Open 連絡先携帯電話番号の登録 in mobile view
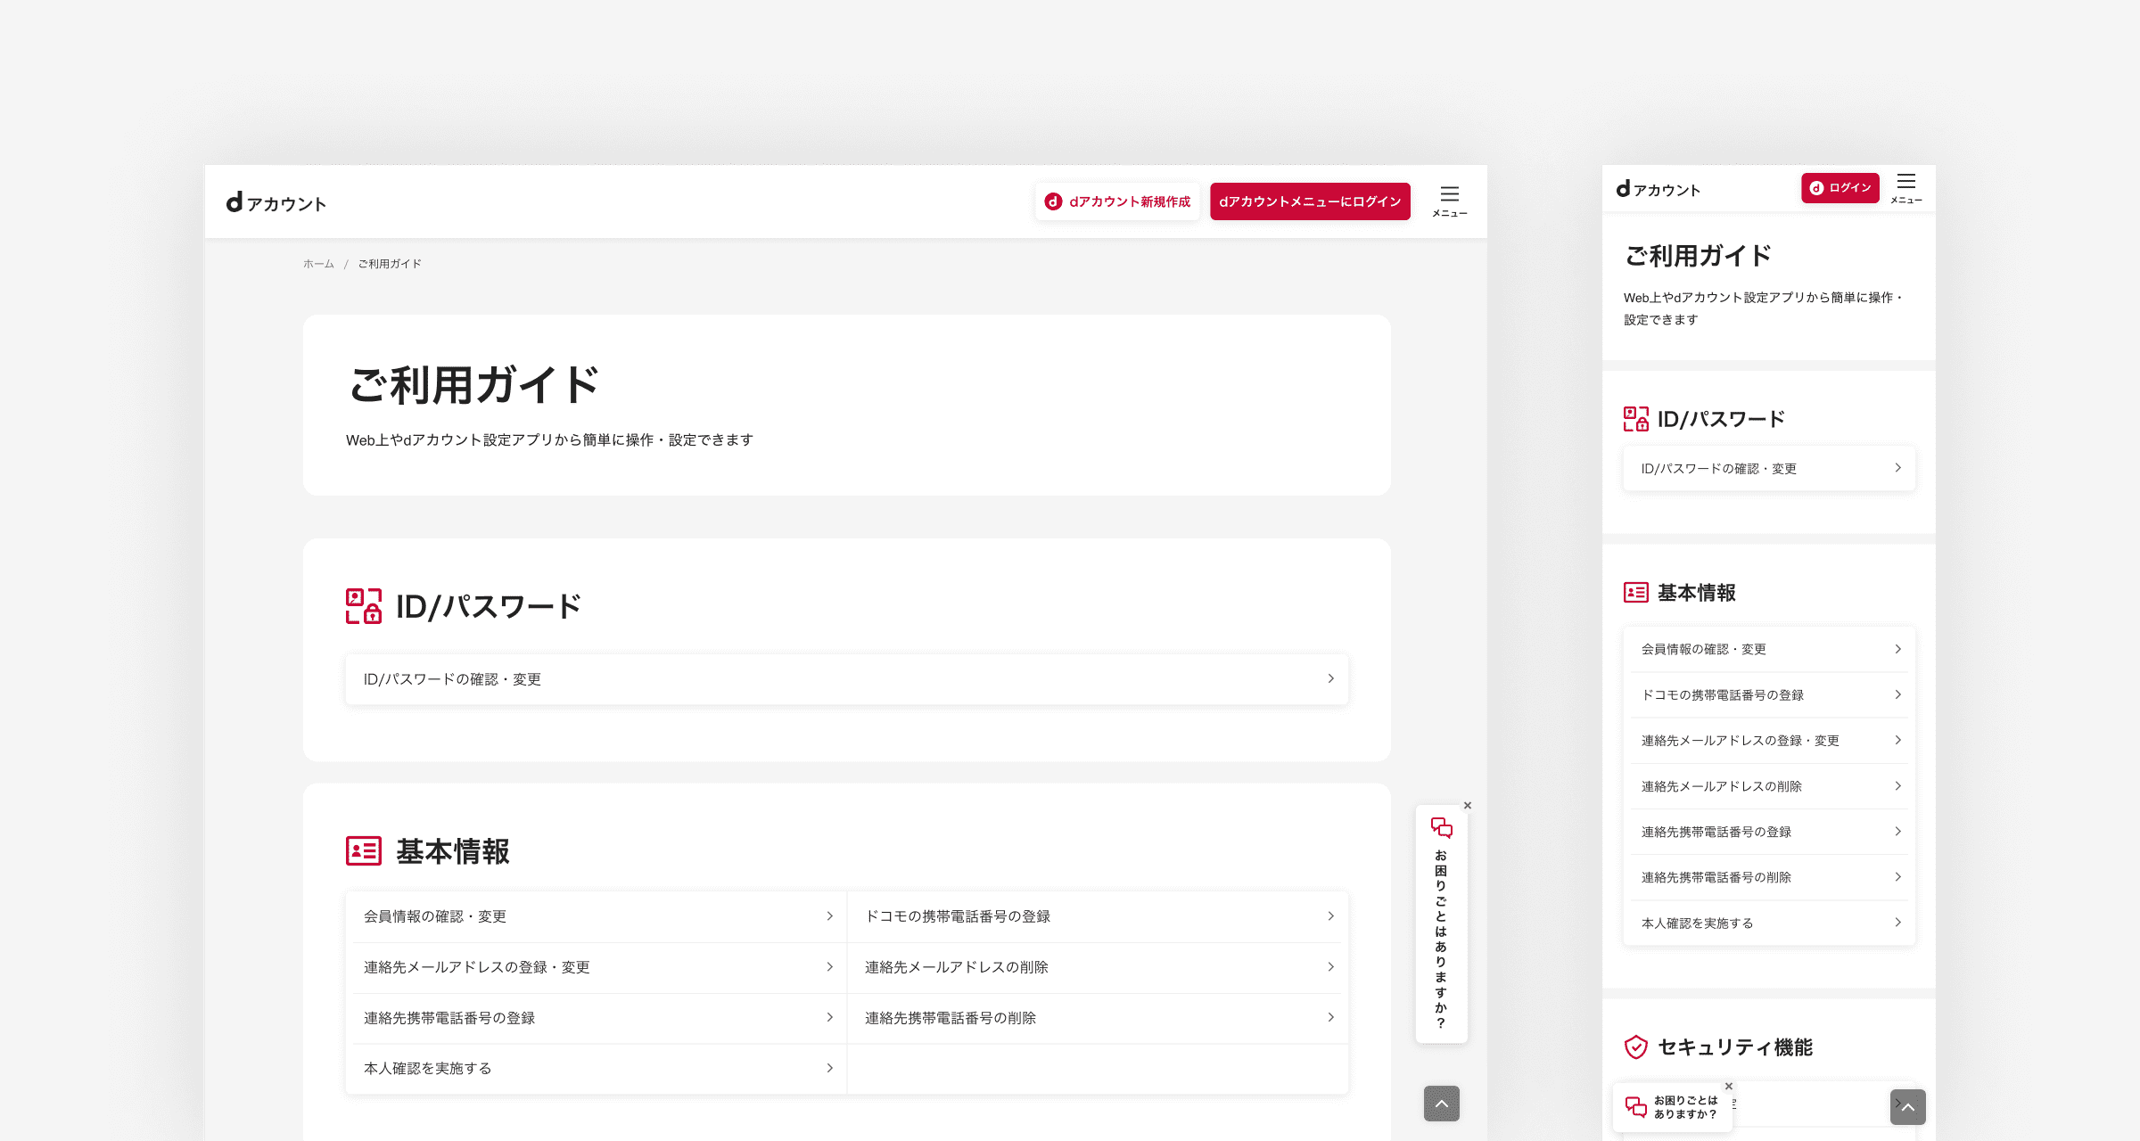Viewport: 2140px width, 1141px height. click(x=1769, y=832)
